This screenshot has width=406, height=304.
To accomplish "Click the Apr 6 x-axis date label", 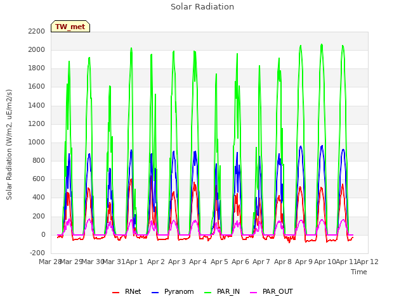I will click(x=240, y=262).
